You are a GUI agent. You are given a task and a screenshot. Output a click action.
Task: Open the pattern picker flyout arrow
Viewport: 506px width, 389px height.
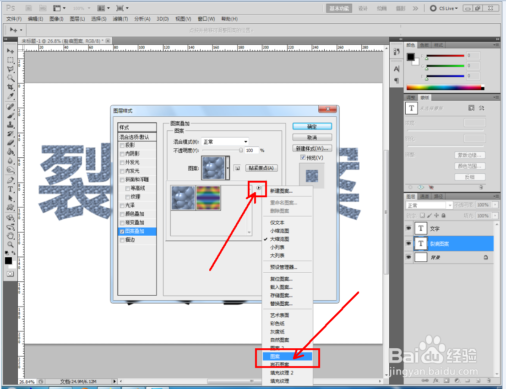coord(258,188)
